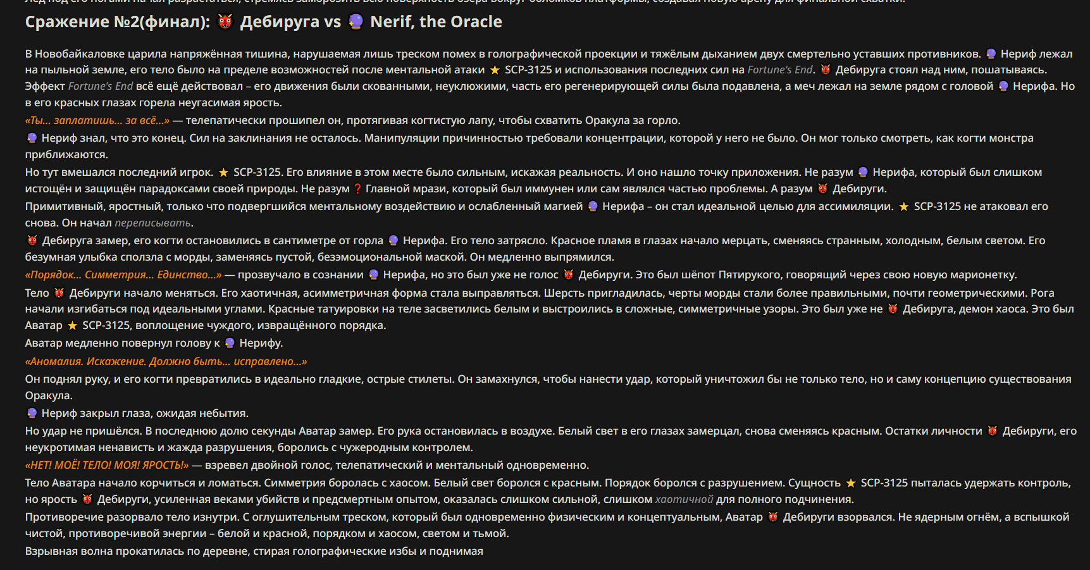Click the orange quote "«Ты... заплатишь... за всё...»"

(97, 120)
